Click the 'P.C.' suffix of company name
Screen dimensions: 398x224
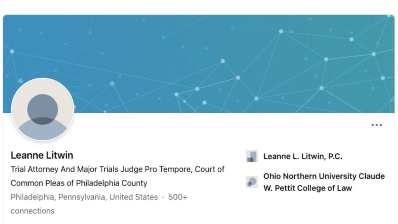click(335, 157)
